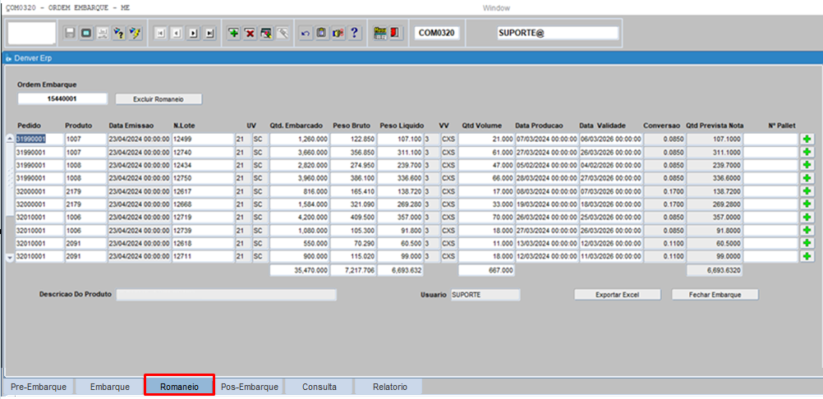The height and width of the screenshot is (399, 823).
Task: Click Nº Pallet field on lote 12499 row
Action: tap(770, 139)
